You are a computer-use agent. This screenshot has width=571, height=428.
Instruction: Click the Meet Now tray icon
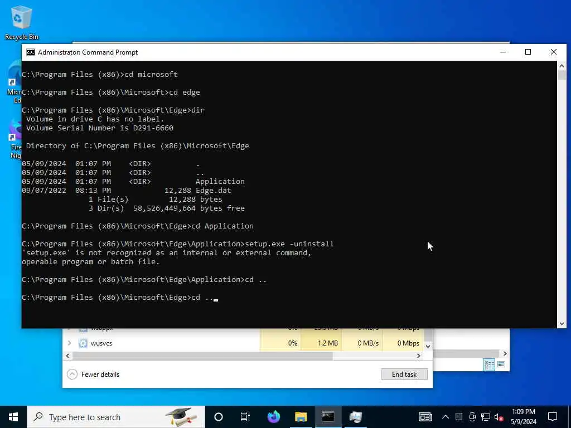(472, 417)
